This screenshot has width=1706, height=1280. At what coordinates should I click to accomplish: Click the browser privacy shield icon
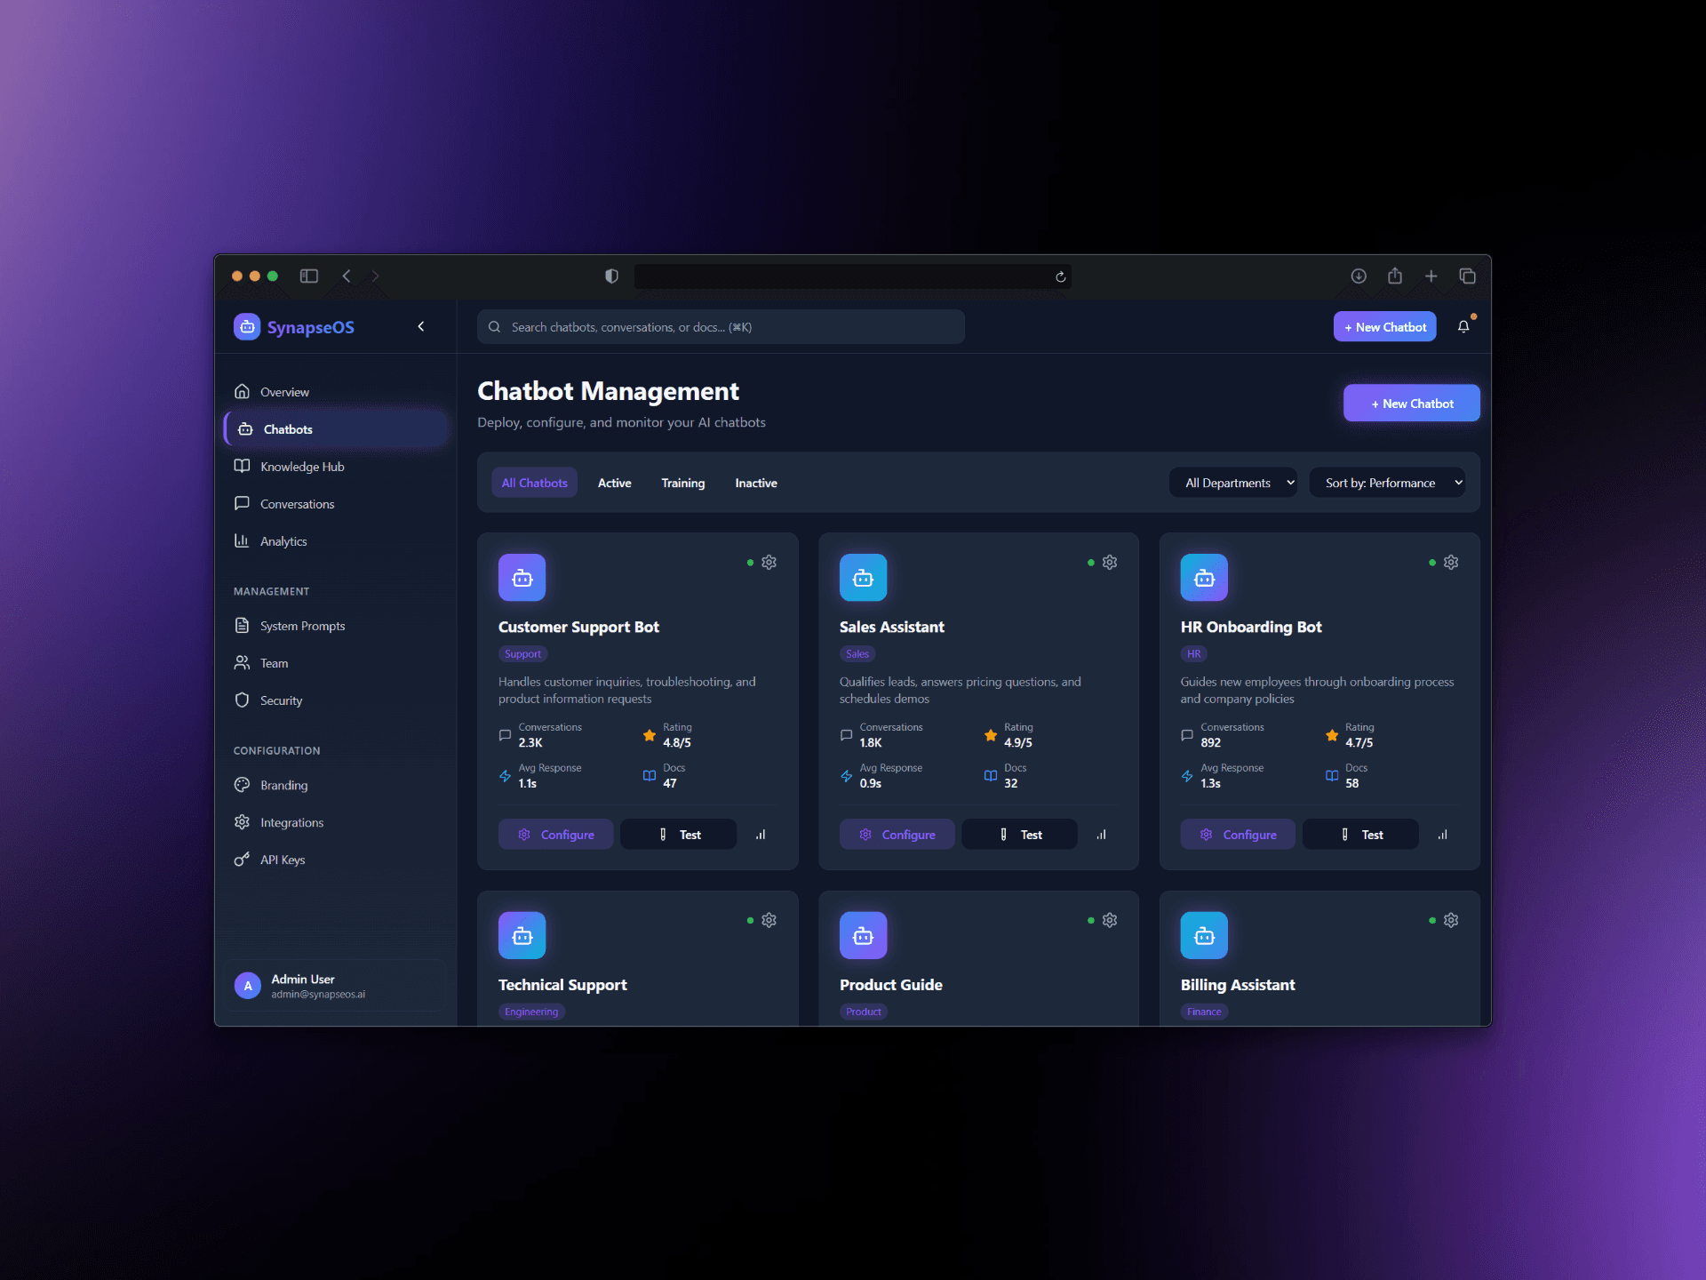click(611, 276)
